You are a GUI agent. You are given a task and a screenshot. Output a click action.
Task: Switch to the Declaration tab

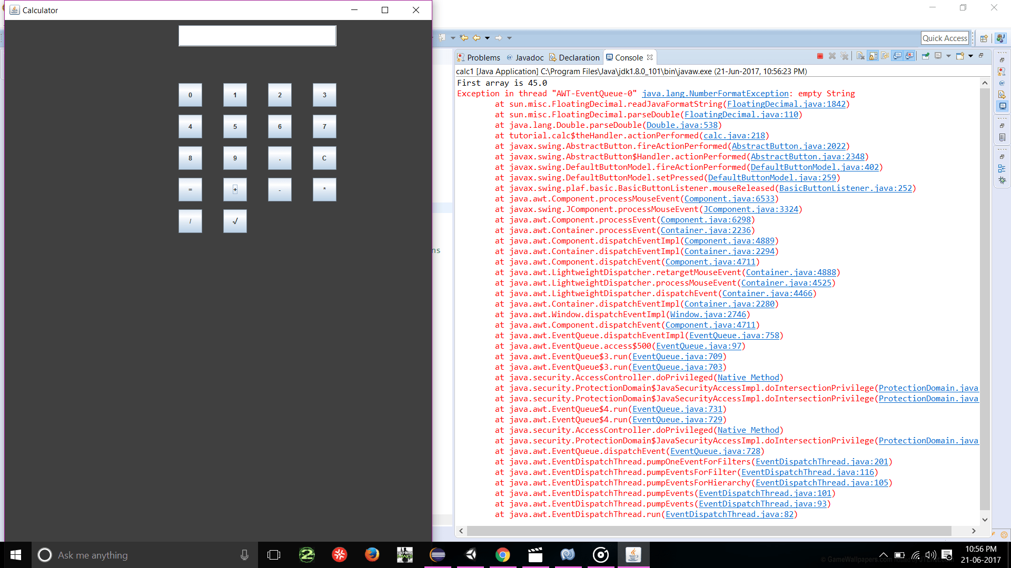pos(574,57)
